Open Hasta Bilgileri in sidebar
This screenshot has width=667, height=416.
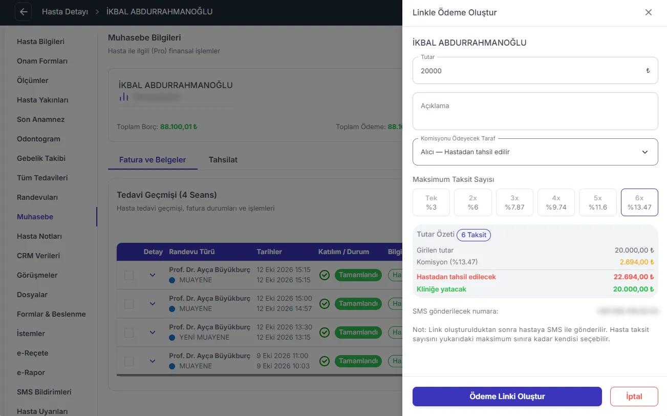pyautogui.click(x=40, y=41)
